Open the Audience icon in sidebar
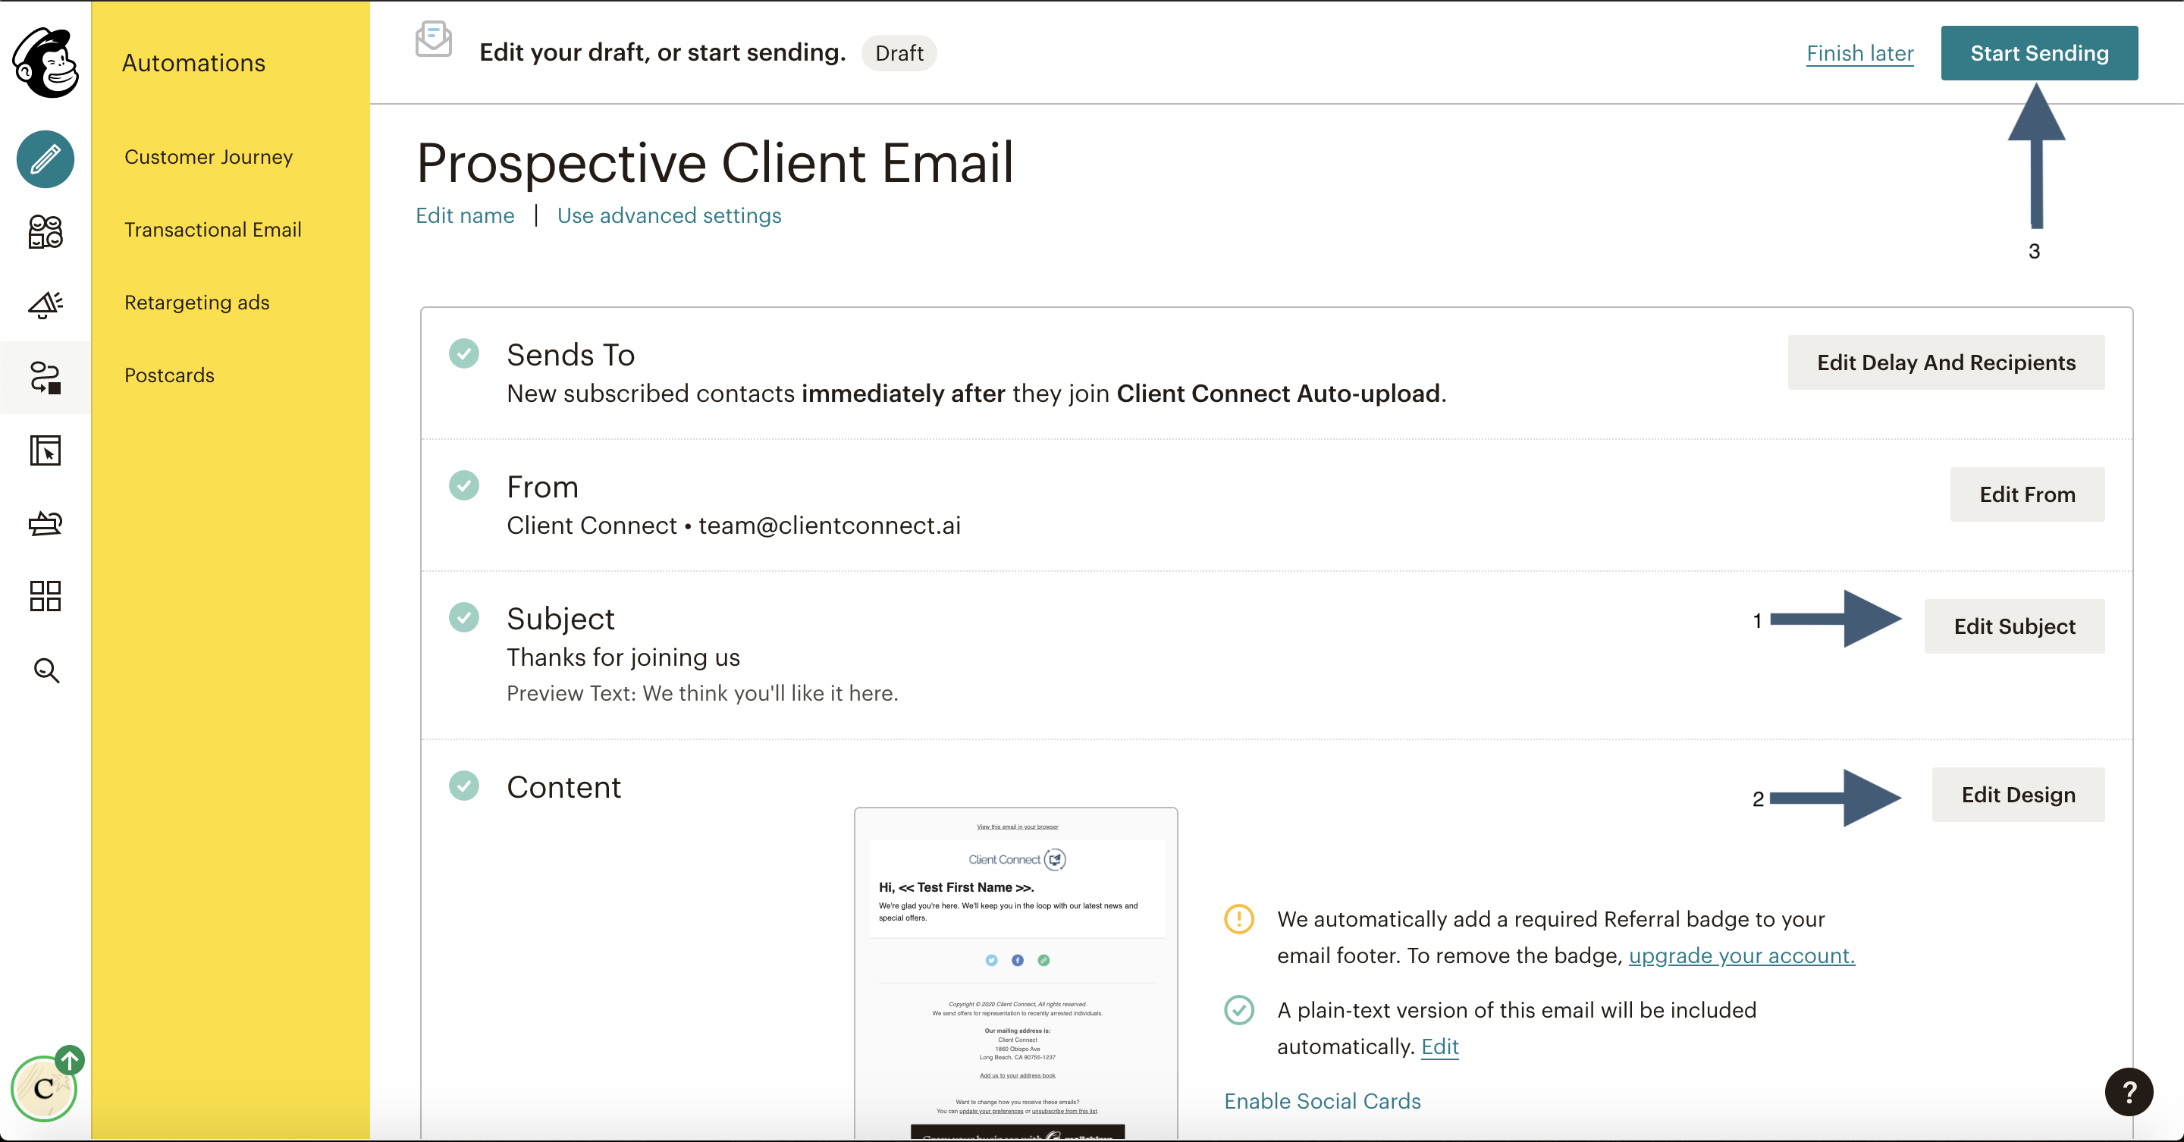This screenshot has height=1142, width=2184. coord(45,231)
